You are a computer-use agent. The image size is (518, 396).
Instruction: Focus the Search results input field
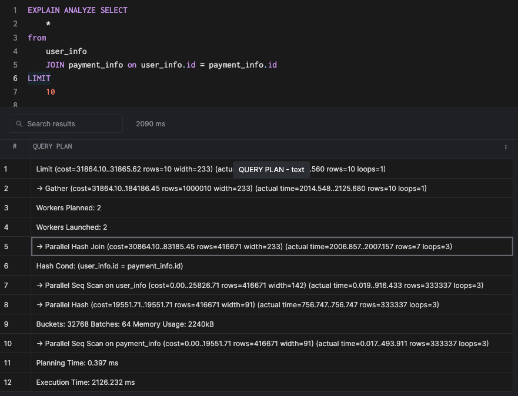(x=71, y=124)
